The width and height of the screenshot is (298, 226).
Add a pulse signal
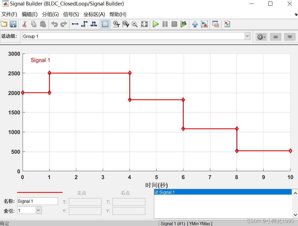tap(94, 24)
